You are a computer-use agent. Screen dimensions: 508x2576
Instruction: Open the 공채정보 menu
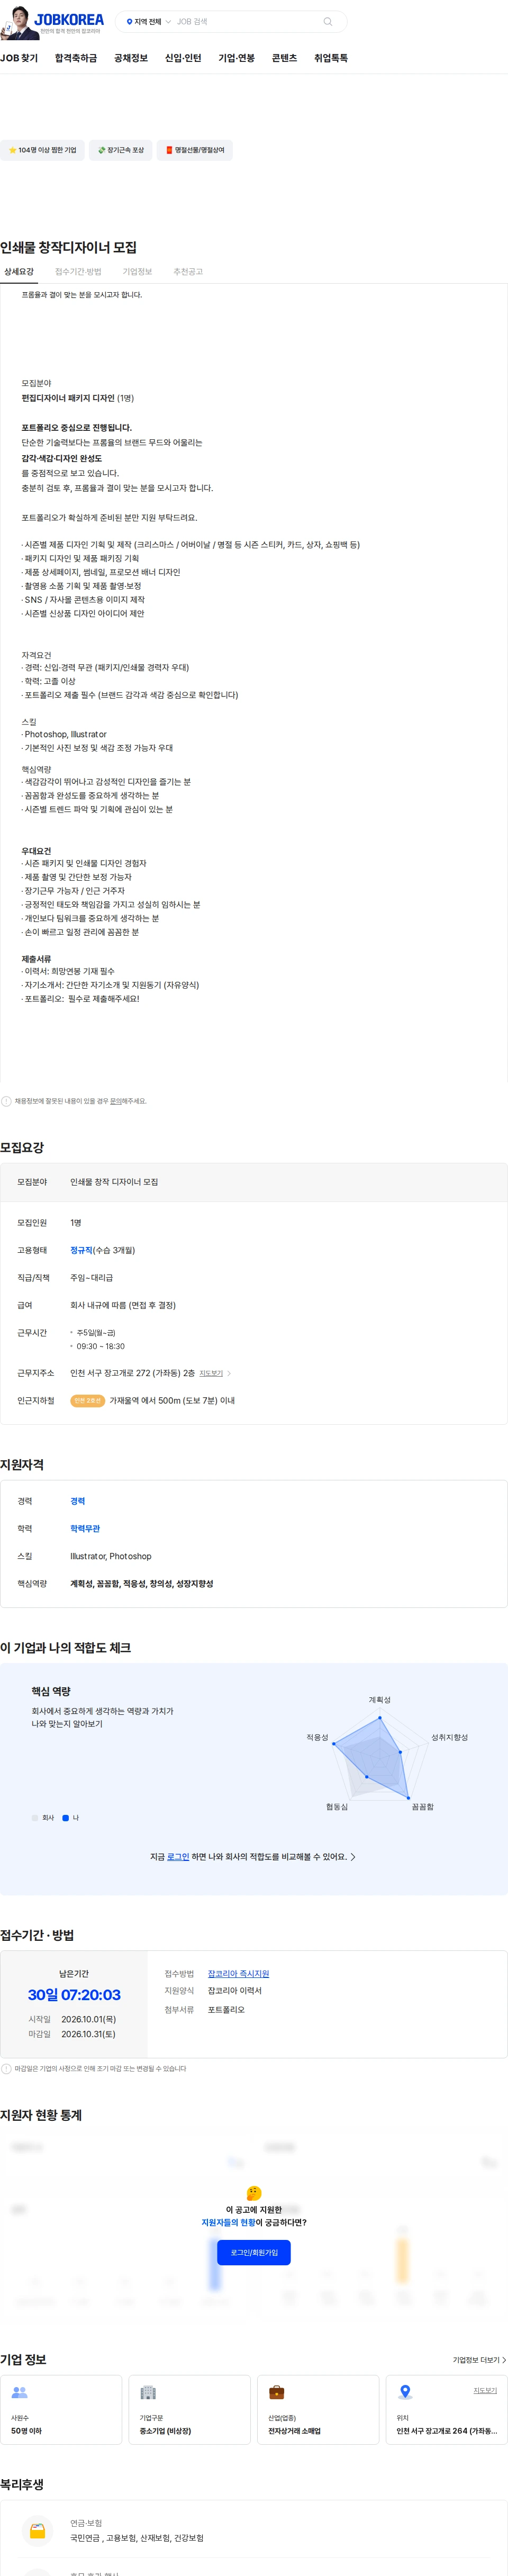tap(131, 58)
